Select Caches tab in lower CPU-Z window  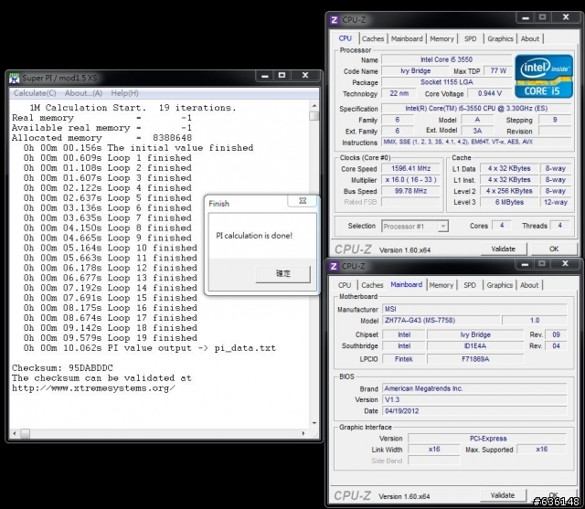coord(372,285)
